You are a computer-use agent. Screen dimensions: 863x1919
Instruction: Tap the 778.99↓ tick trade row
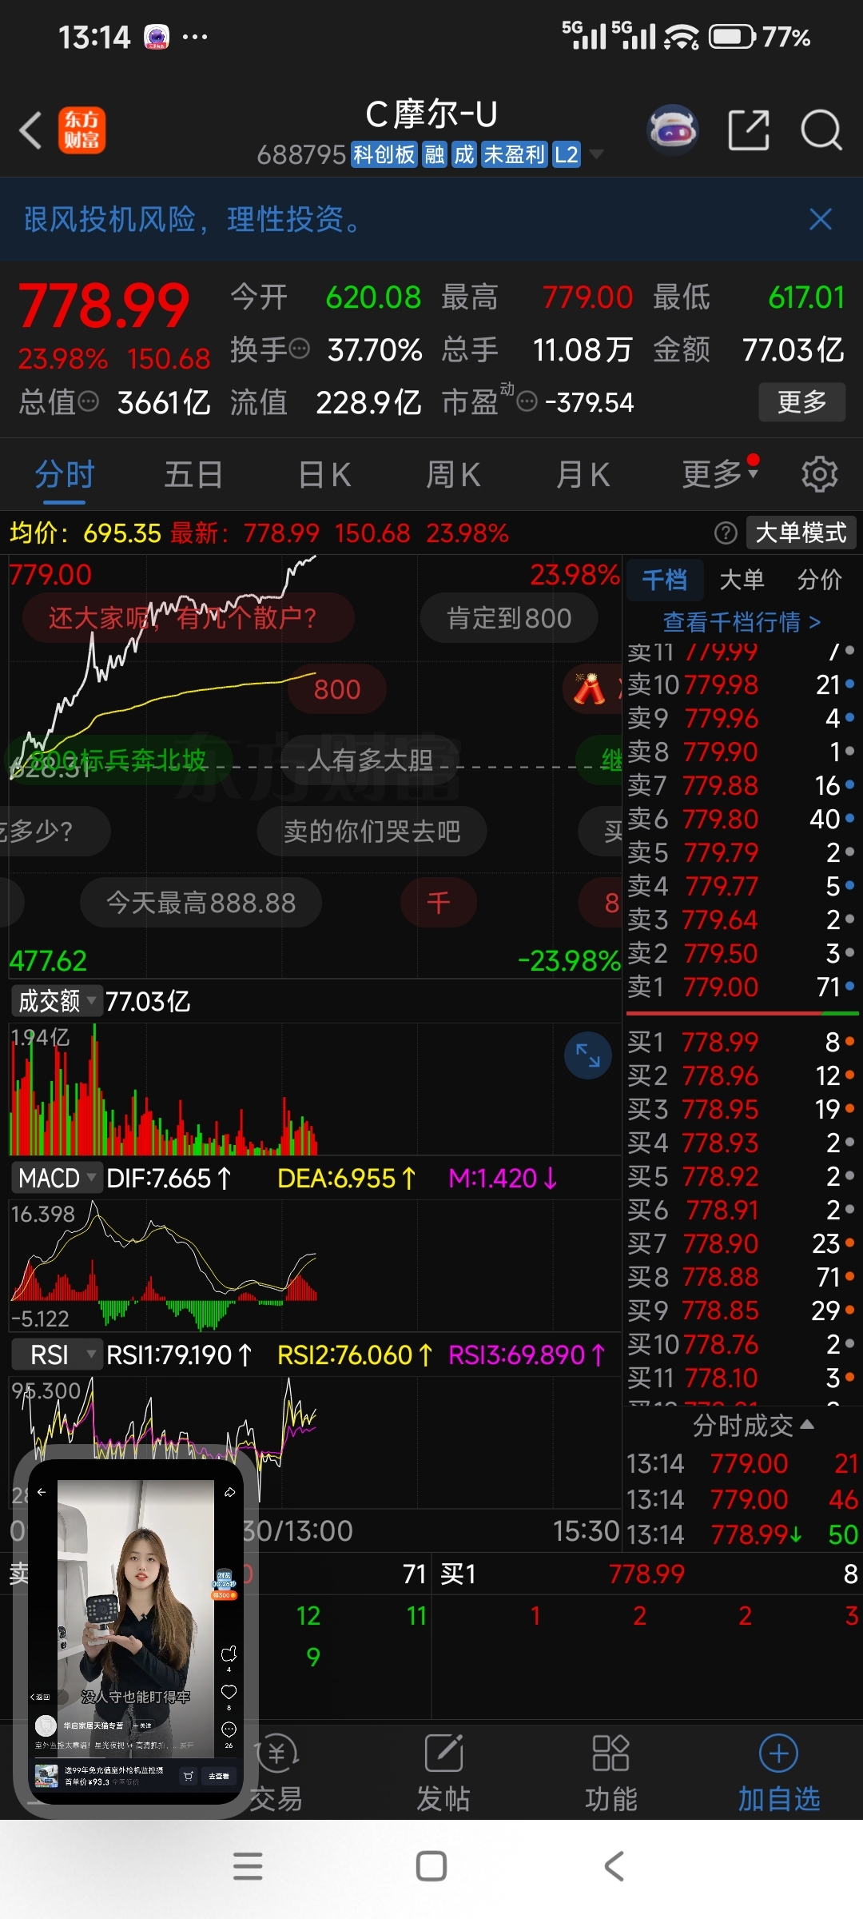742,1534
